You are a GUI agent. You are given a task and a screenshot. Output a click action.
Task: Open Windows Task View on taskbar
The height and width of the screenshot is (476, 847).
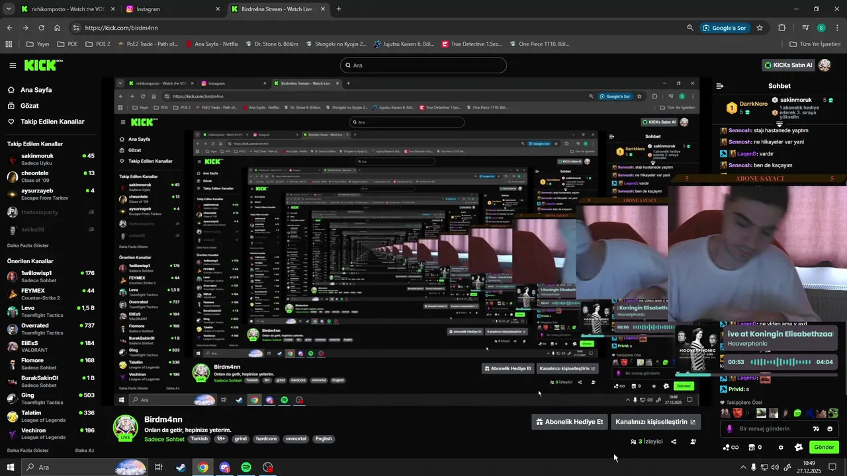coord(159,467)
